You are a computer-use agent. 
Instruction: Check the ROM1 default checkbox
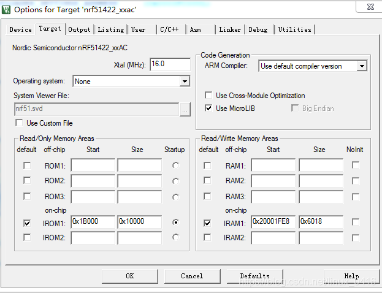tap(27, 166)
